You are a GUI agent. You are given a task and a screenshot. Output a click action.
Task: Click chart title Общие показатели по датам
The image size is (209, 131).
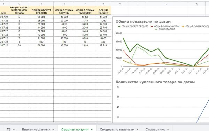tap(143, 22)
